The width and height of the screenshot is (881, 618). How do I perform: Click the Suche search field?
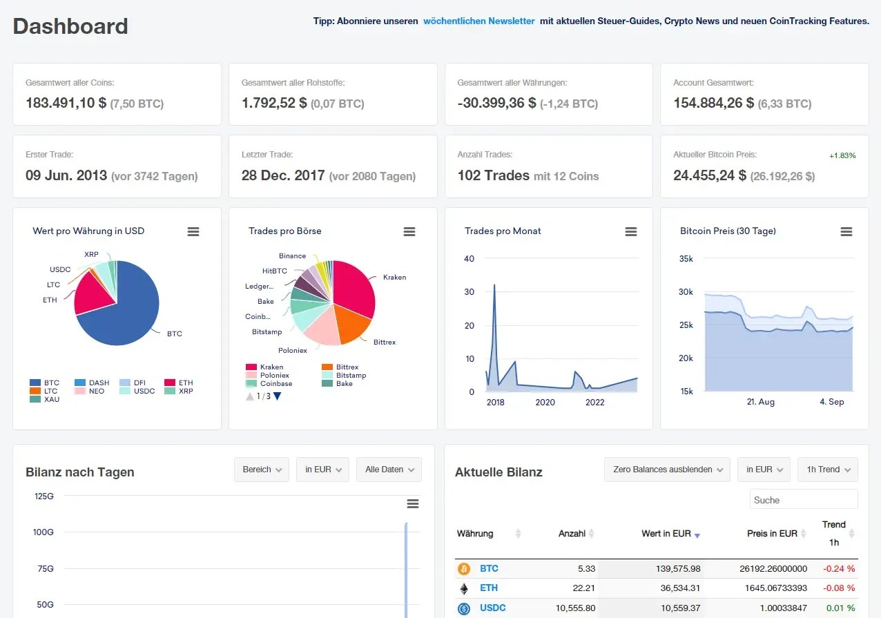pos(803,499)
